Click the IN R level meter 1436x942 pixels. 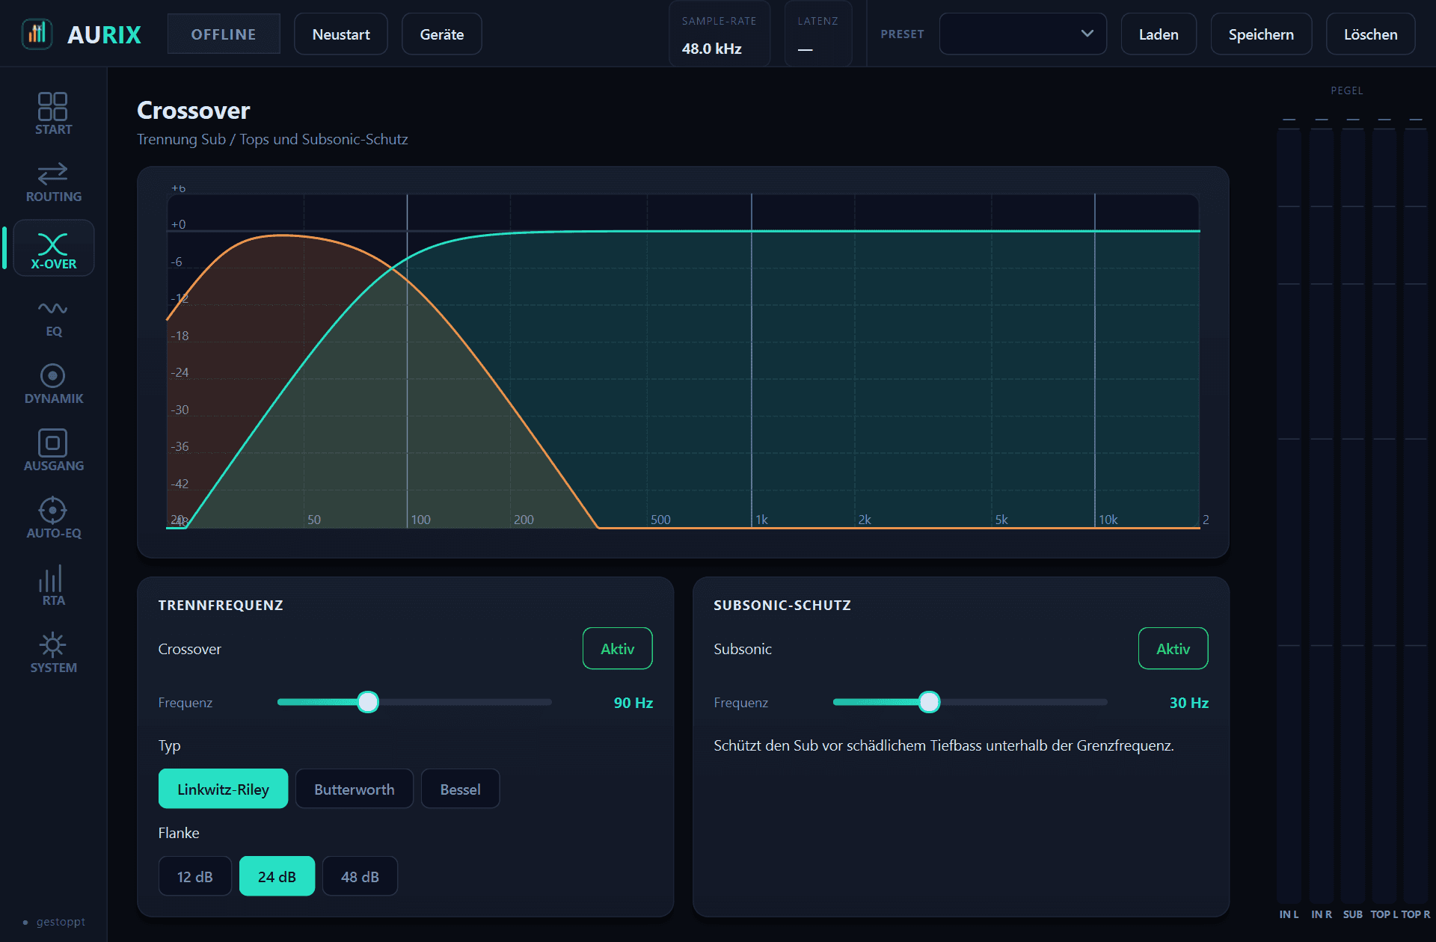coord(1322,514)
